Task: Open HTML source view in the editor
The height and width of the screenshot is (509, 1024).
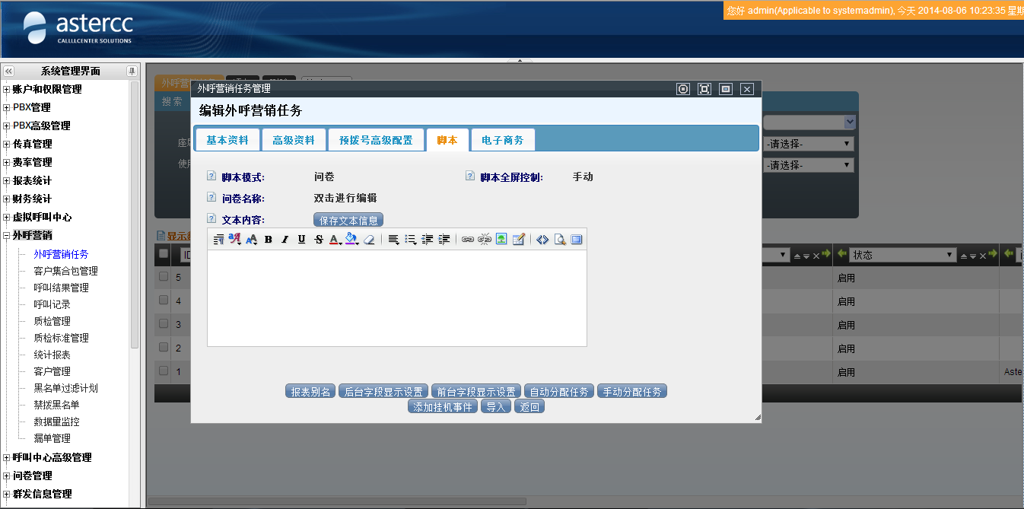Action: pos(542,240)
